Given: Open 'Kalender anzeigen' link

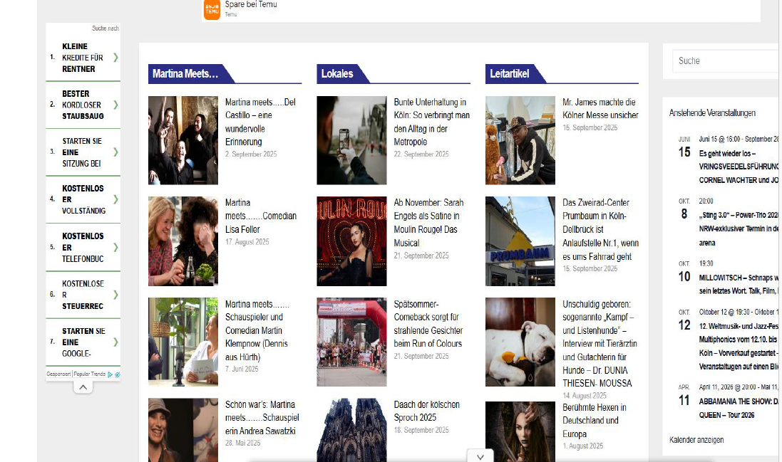Looking at the screenshot, I should 696,440.
